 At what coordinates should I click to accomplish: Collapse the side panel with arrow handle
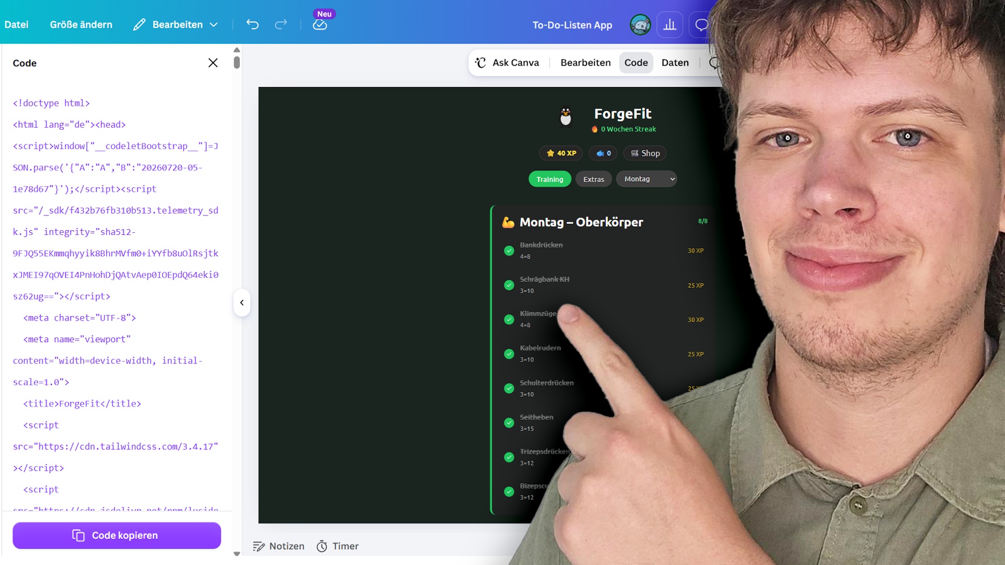242,302
